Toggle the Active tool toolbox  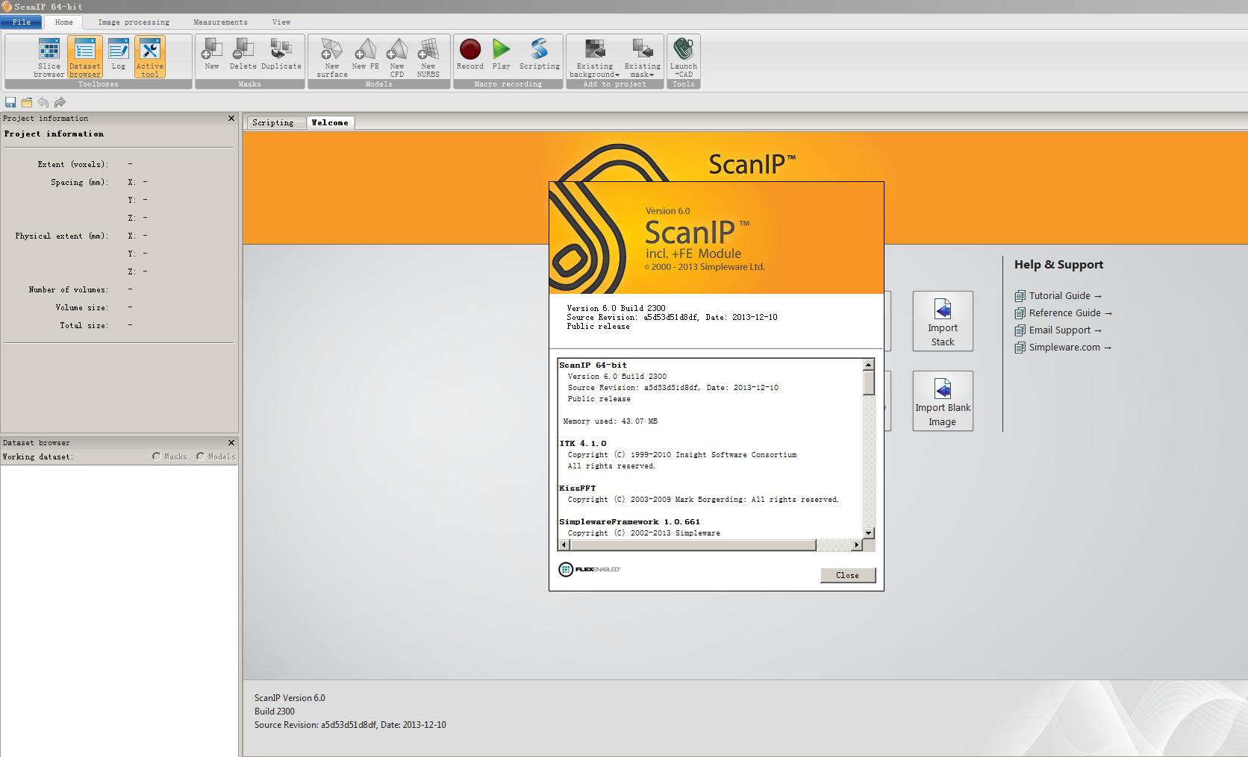(150, 57)
